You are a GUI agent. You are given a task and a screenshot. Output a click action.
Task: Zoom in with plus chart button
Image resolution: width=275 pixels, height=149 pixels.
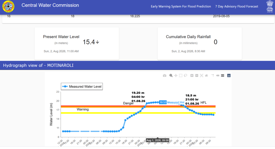coord(192,75)
